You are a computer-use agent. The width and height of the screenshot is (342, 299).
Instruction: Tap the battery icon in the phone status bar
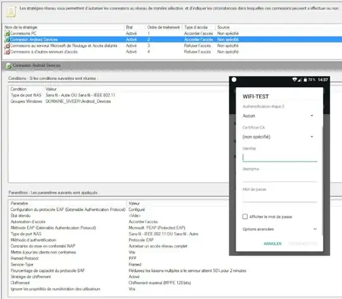[x=305, y=80]
